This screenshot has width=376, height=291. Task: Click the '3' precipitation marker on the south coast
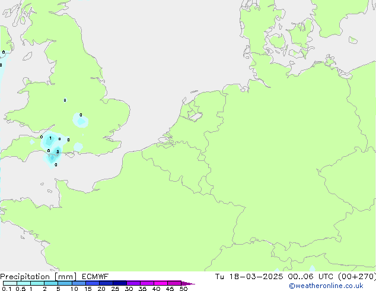(x=58, y=152)
